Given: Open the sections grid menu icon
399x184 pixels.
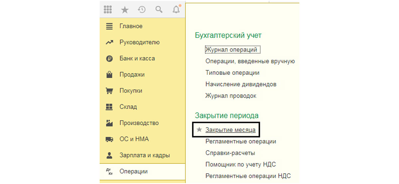Looking at the screenshot, I should [108, 10].
